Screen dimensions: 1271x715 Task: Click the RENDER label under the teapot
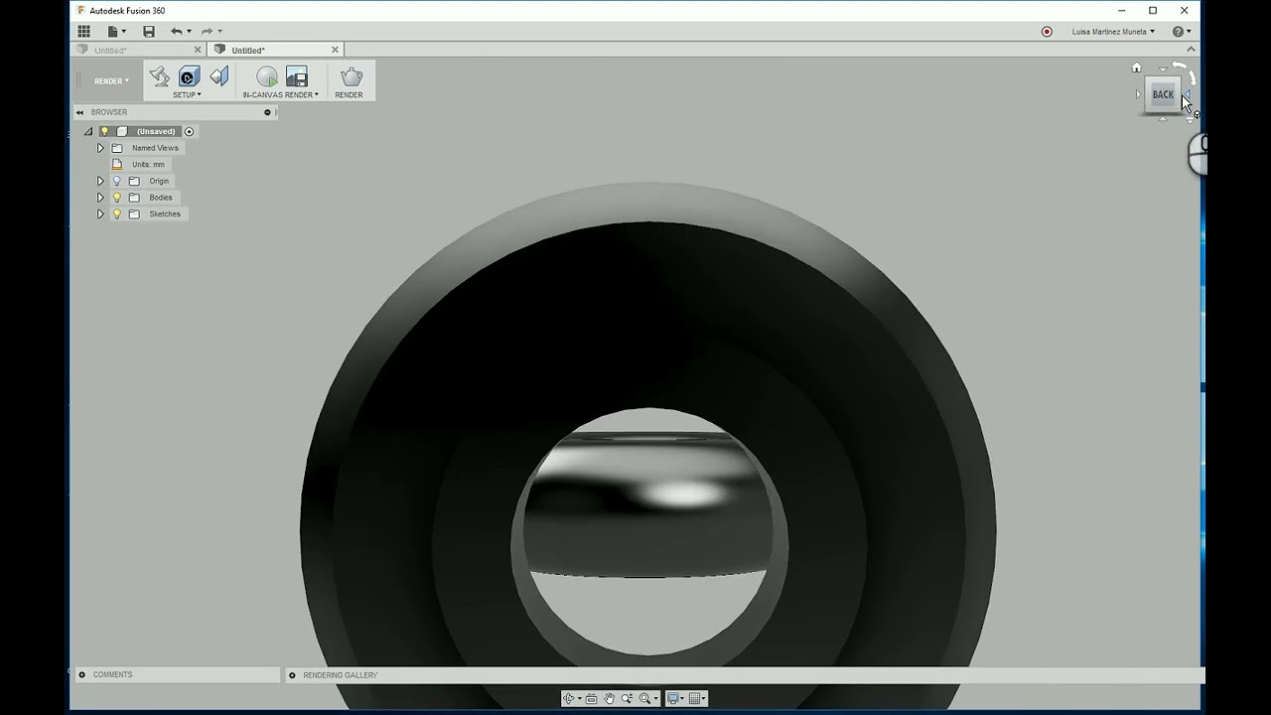[x=349, y=95]
